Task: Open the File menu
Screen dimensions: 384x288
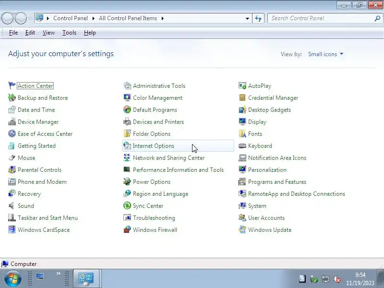Action: 13,33
